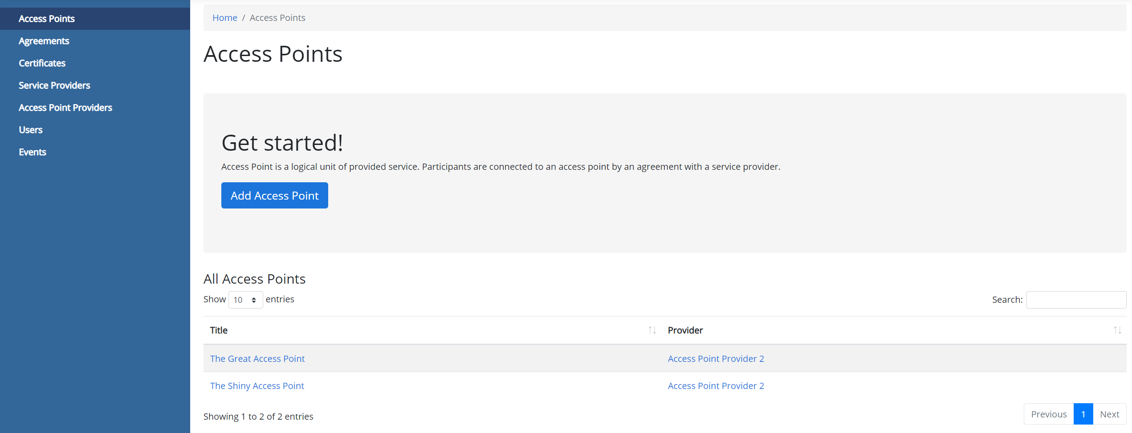Open Access Point Providers section
This screenshot has height=433, width=1132.
coord(65,108)
